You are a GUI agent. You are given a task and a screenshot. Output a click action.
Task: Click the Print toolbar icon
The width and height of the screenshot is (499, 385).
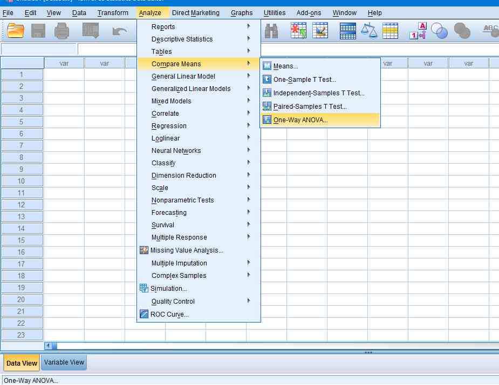[61, 31]
